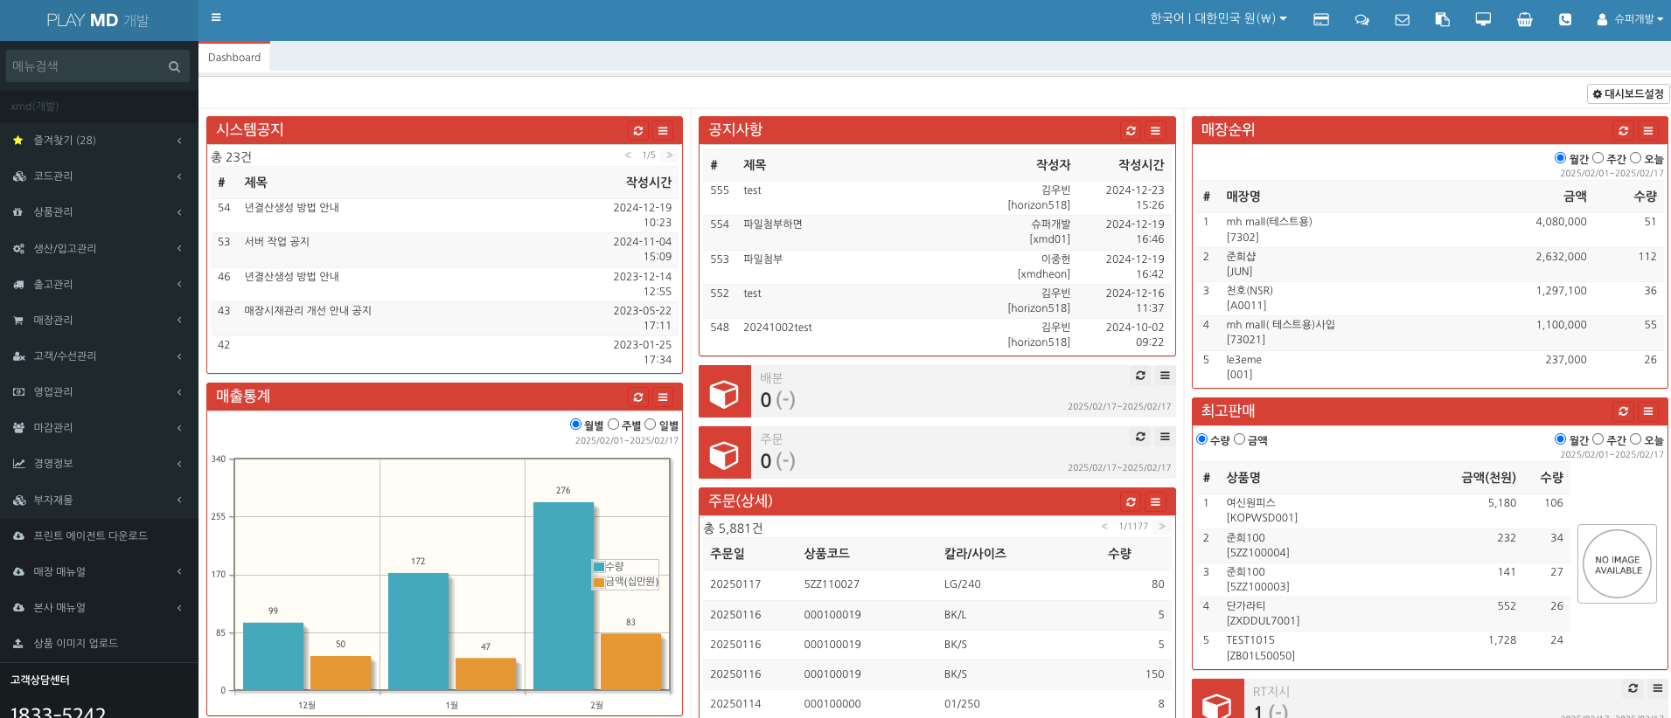Open language and currency dropdown
The width and height of the screenshot is (1671, 718).
click(x=1217, y=18)
